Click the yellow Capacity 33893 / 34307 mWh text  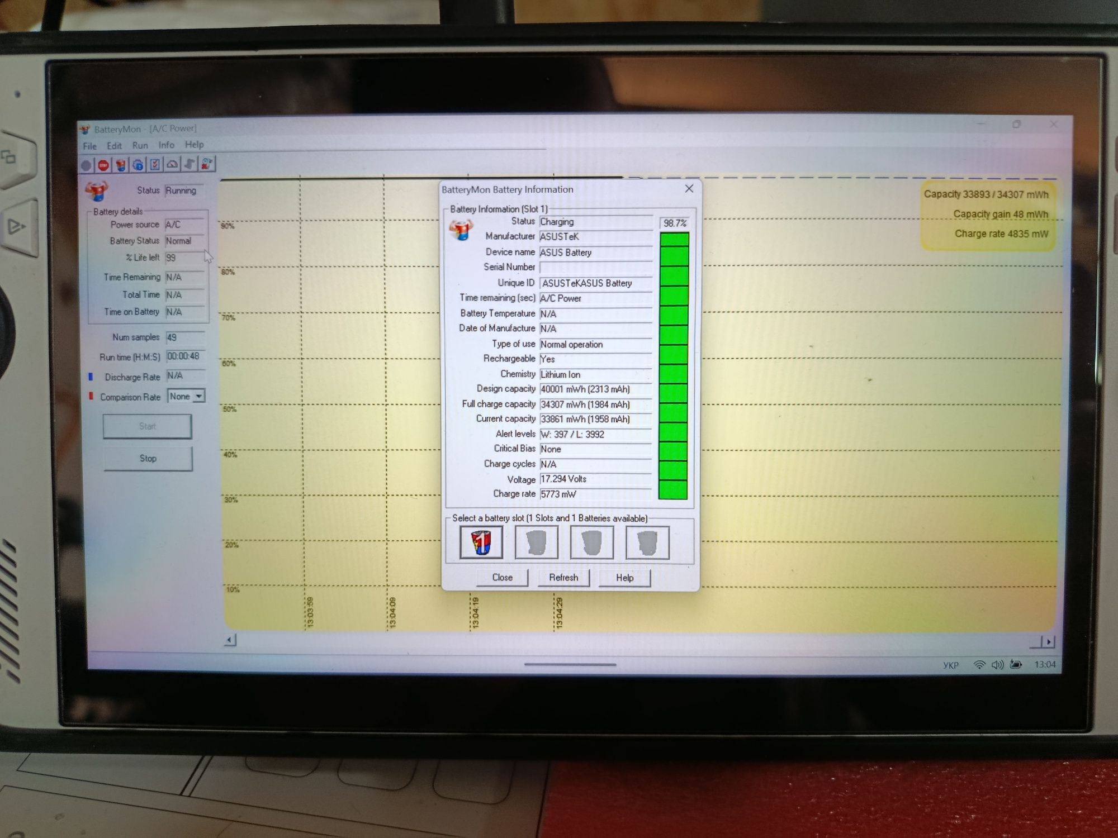pyautogui.click(x=986, y=194)
